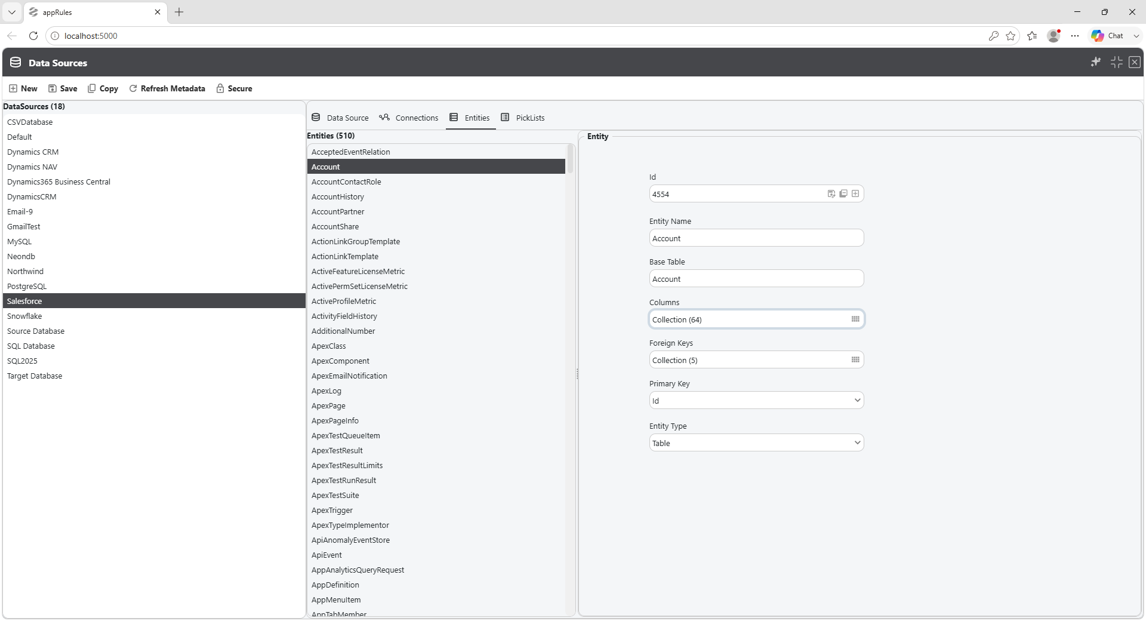Screen dimensions: 1146x621
Task: Select the ApexClass entity
Action: 436,346
